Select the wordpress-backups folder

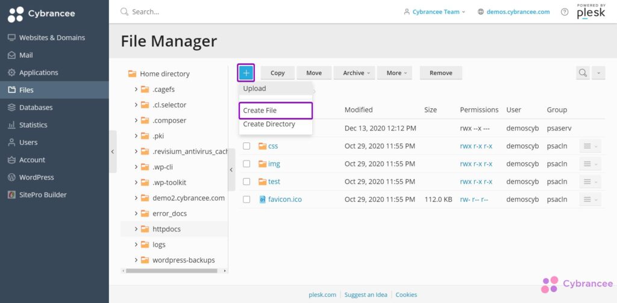(184, 260)
